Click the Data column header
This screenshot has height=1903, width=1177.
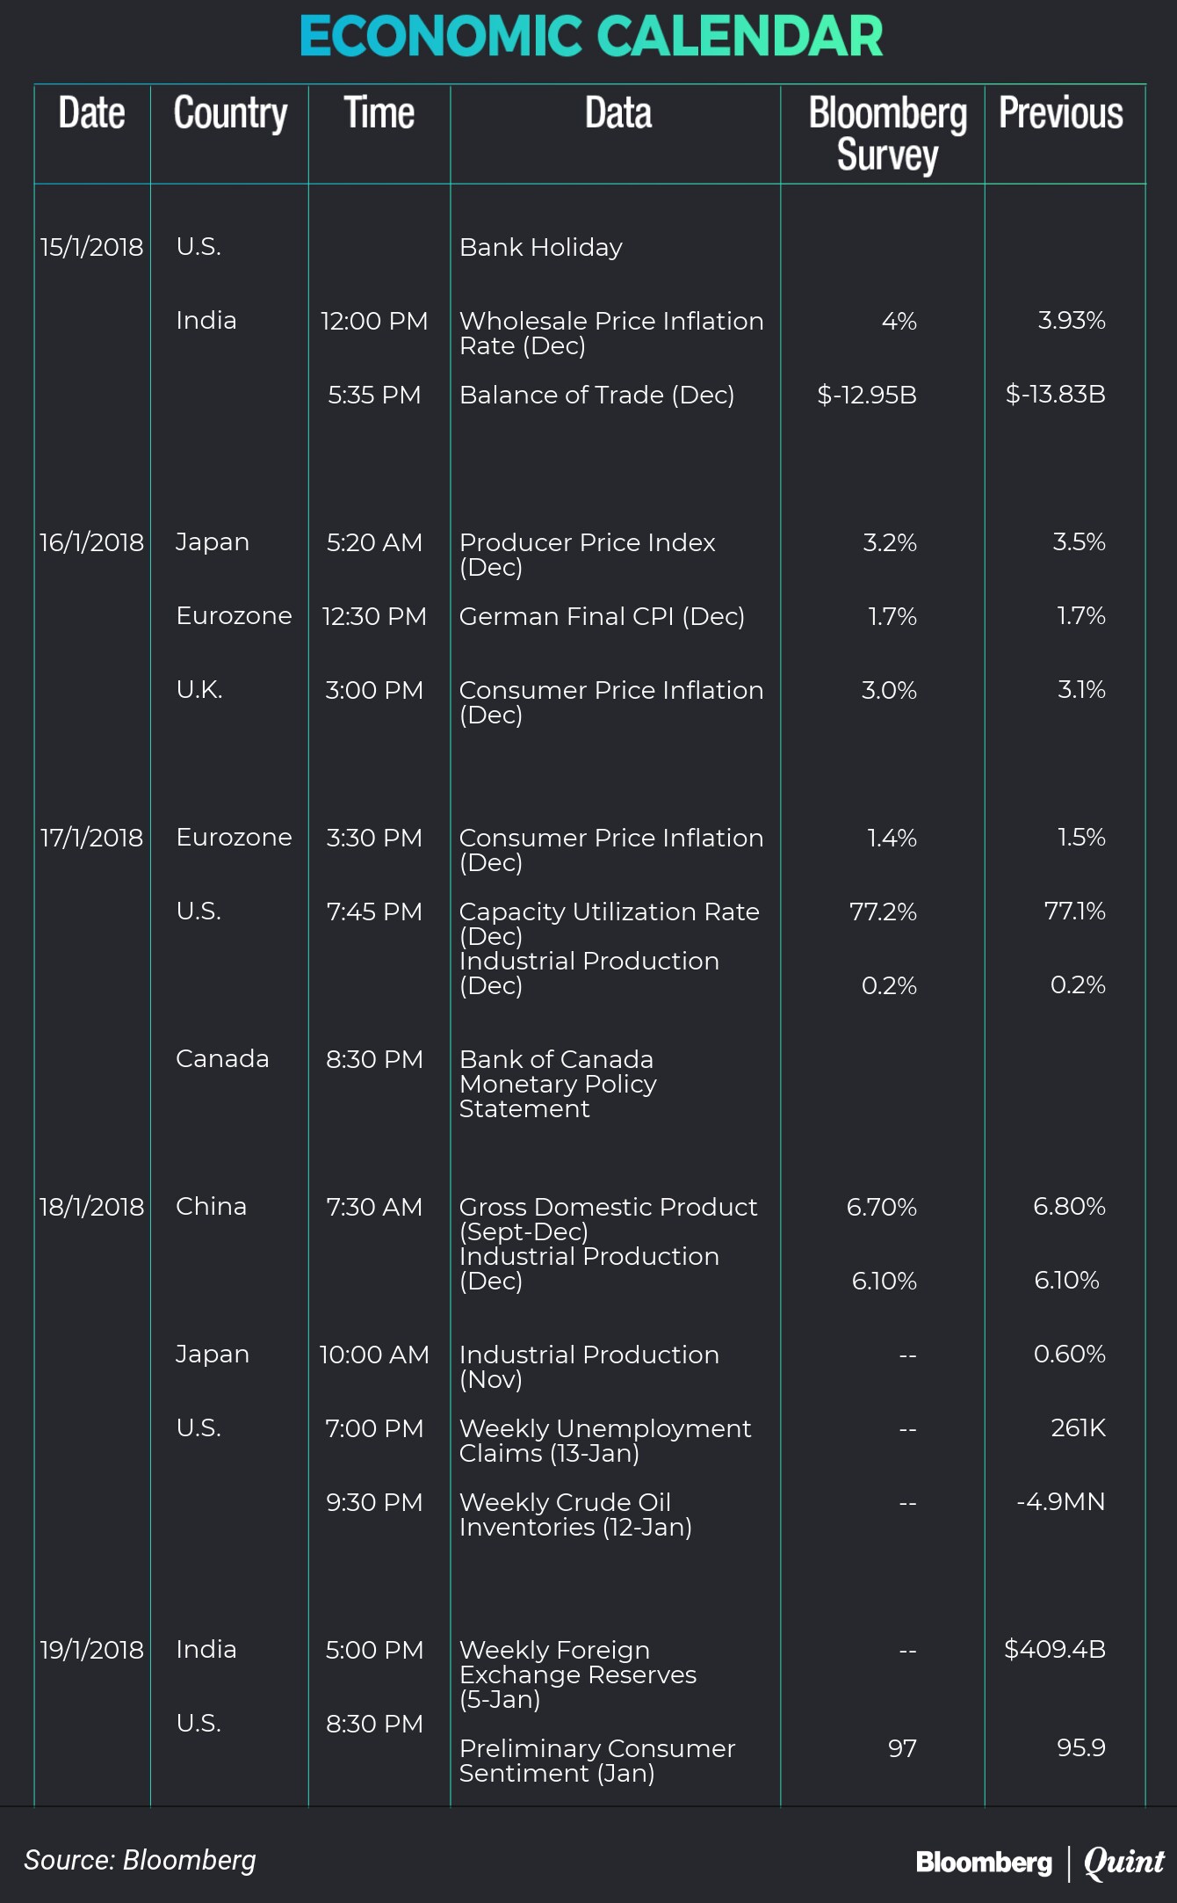(x=618, y=113)
